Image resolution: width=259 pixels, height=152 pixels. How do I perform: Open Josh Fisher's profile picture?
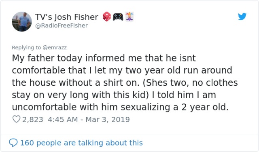pos(22,21)
